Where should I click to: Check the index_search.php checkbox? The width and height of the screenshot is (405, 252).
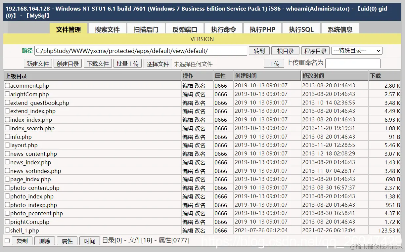pyautogui.click(x=7, y=128)
